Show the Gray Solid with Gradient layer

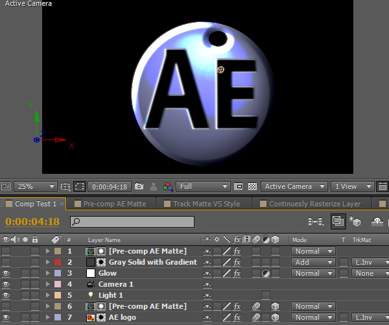[x=6, y=263]
